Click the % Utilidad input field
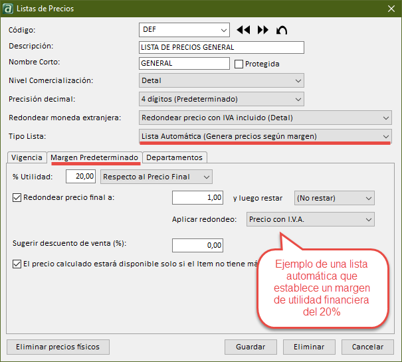 pos(81,177)
